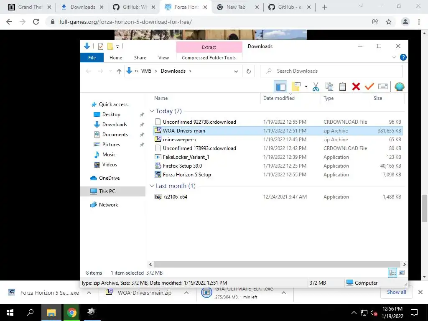Click the globe shell icon in toolbar
Screen dimensions: 428x321
[x=399, y=87]
